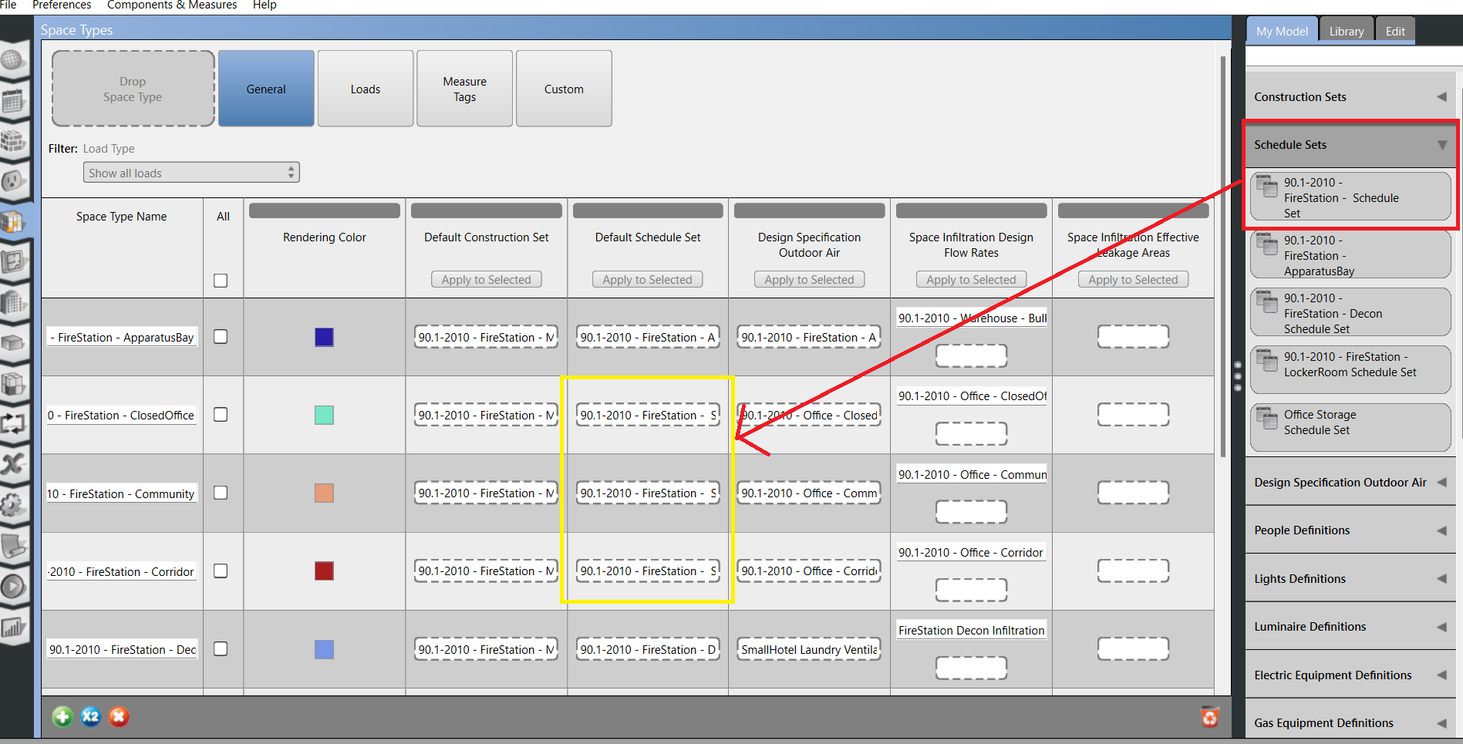Viewport: 1463px width, 744px height.
Task: Click the FireStation - ApparatusBay name field
Action: pyautogui.click(x=122, y=338)
